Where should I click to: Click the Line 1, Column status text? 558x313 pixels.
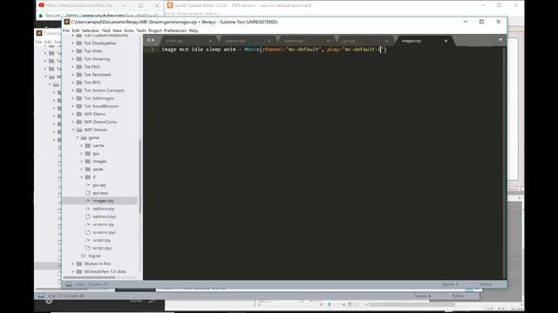(x=91, y=284)
